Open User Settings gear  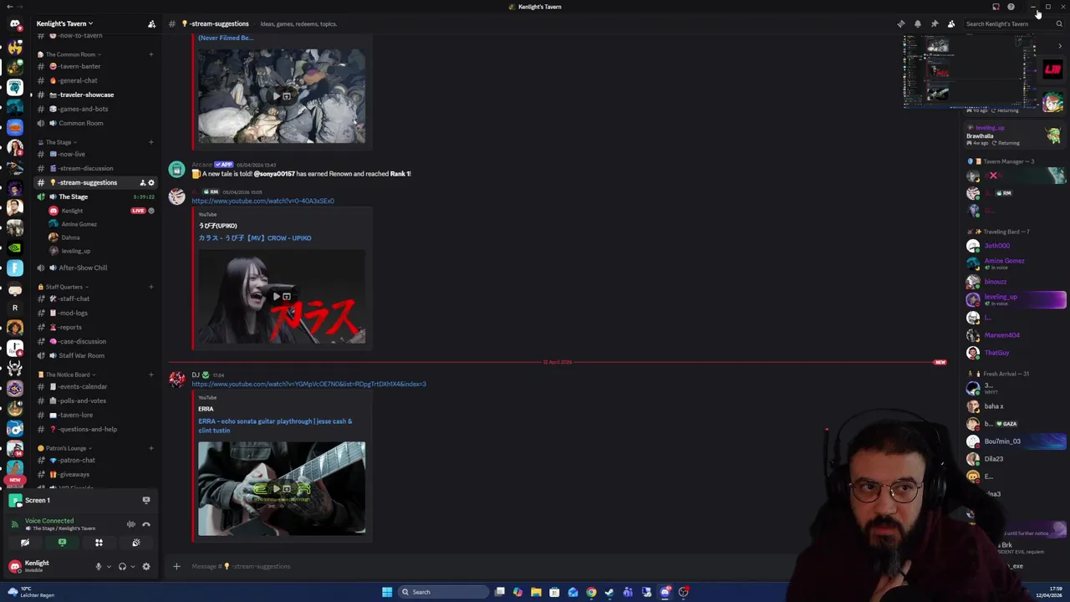pos(146,566)
